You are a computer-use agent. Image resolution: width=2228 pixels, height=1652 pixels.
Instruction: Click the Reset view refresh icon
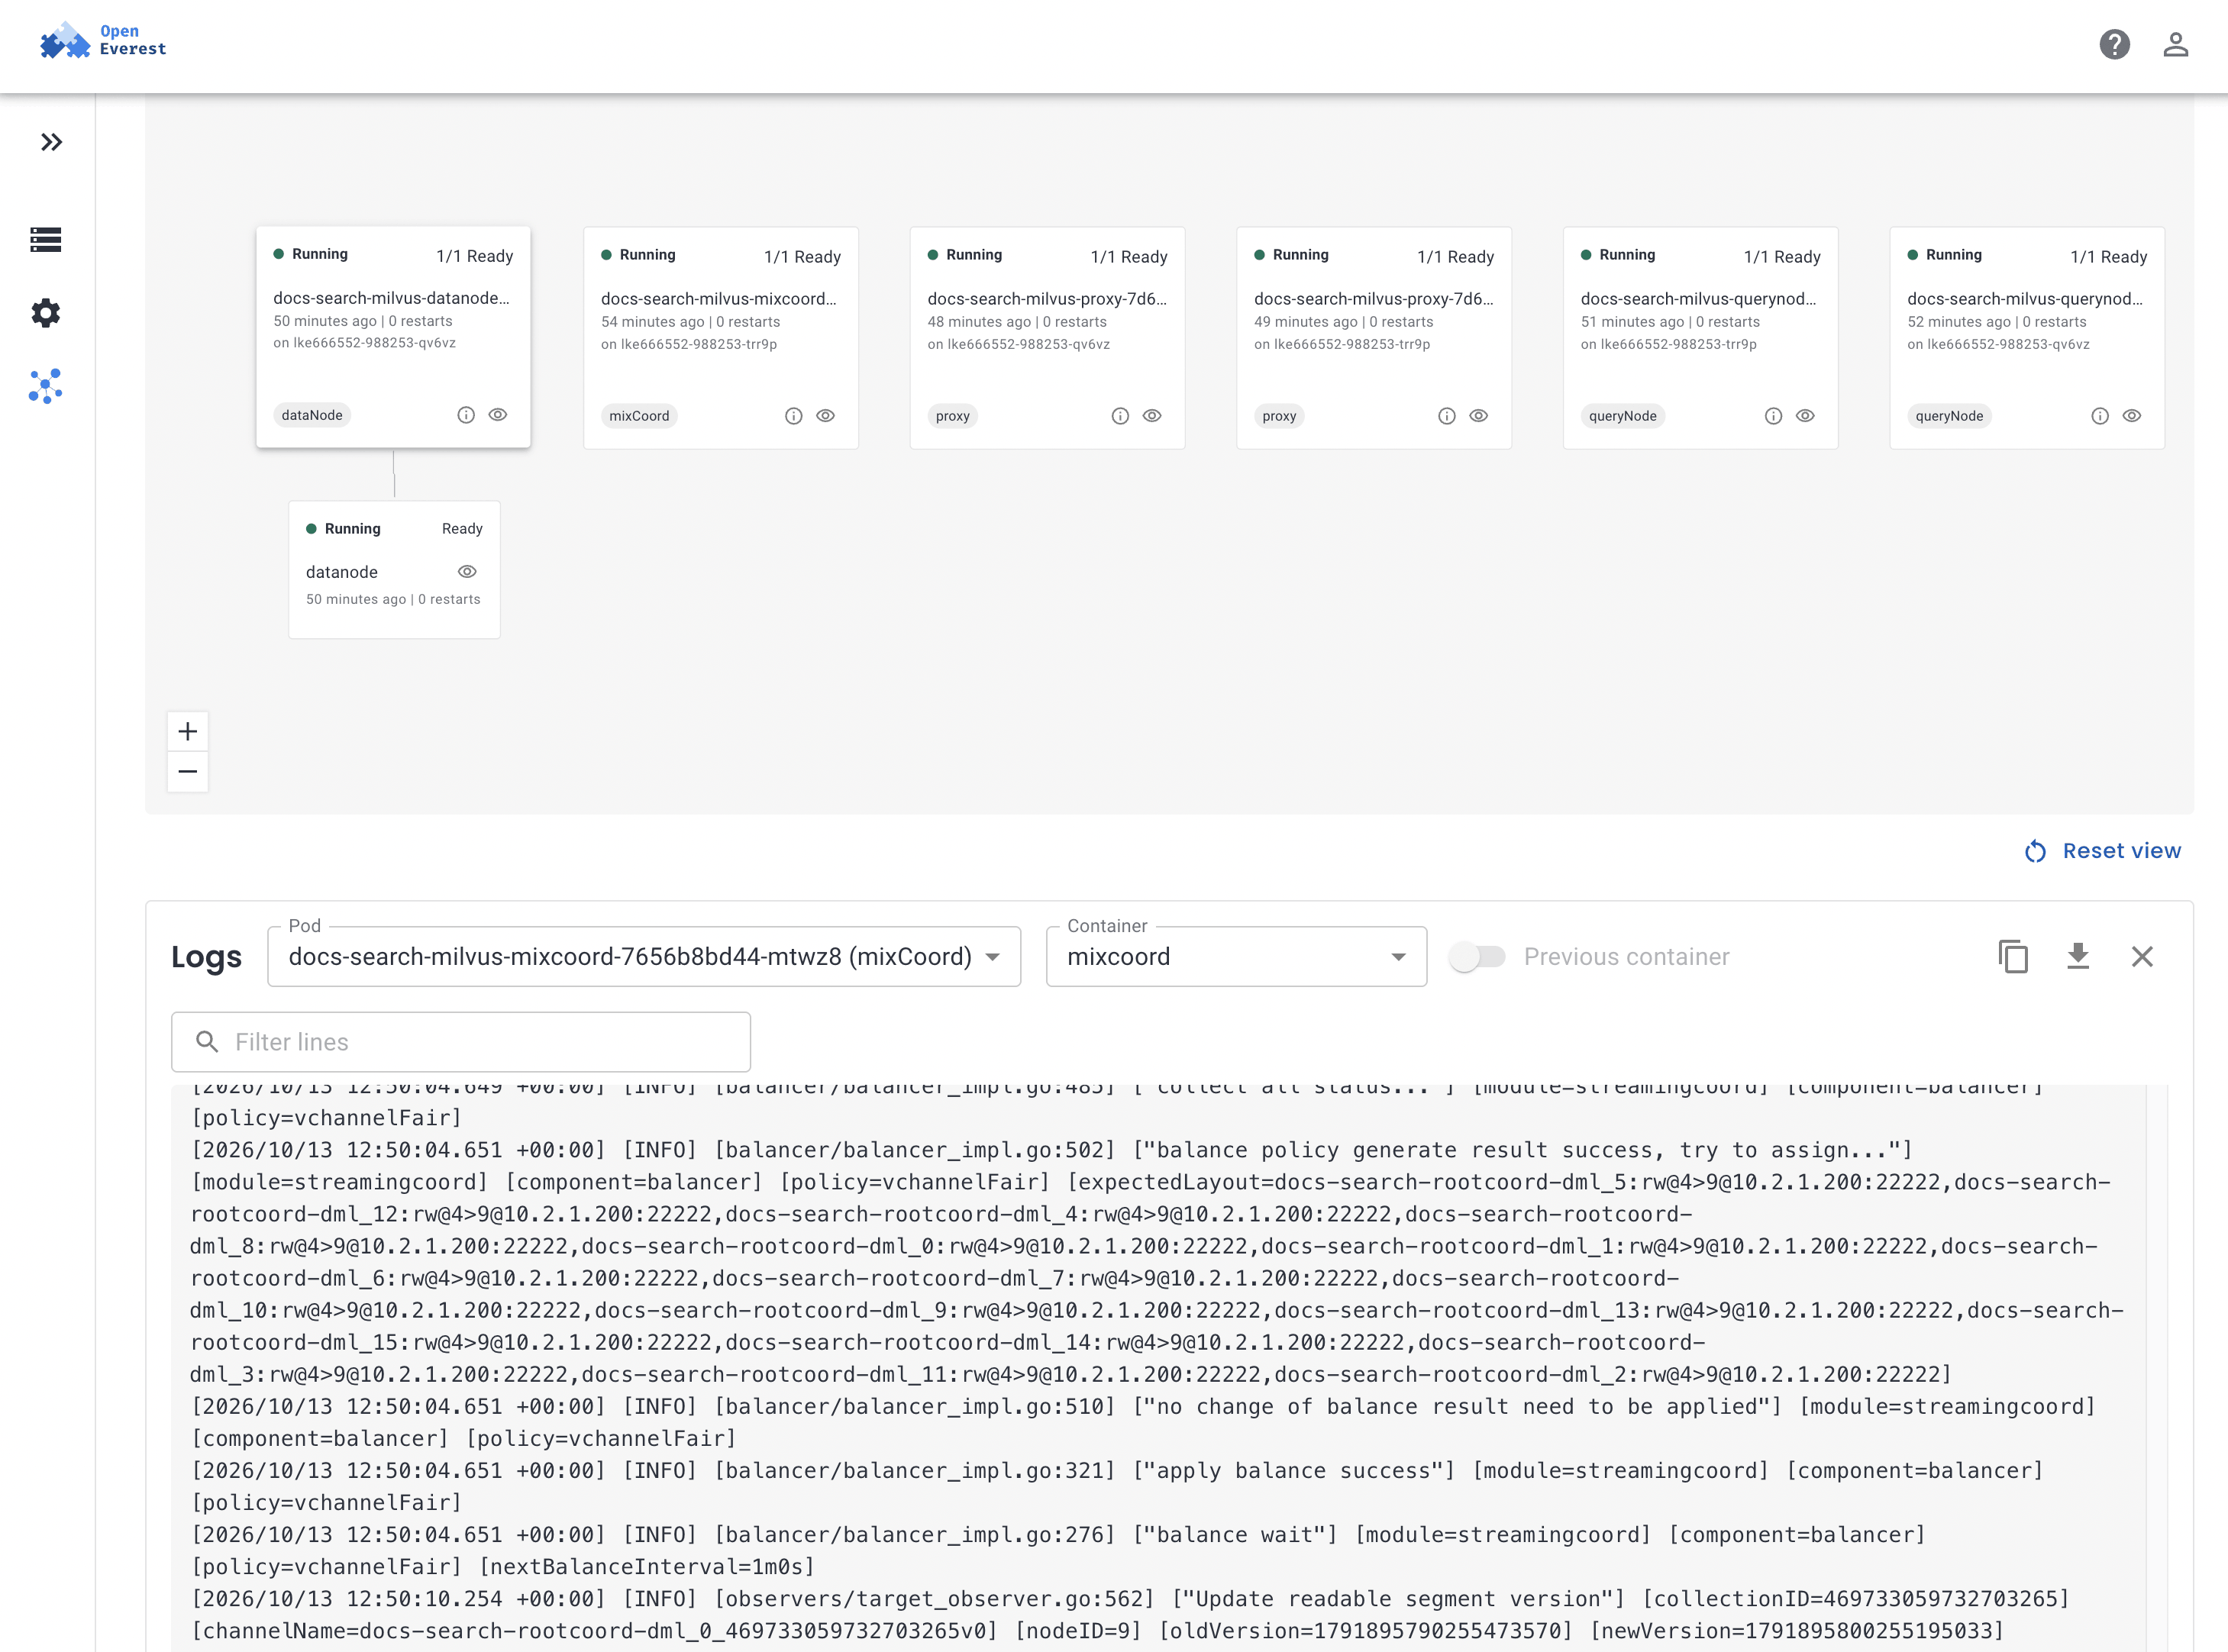click(2036, 851)
